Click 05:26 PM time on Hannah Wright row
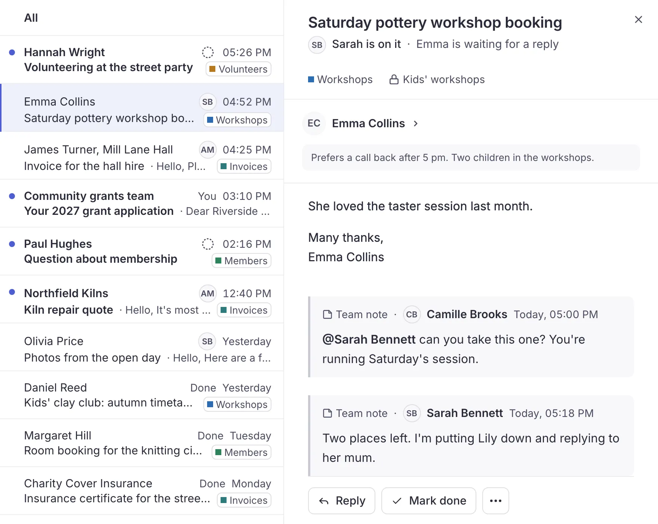 [x=247, y=52]
